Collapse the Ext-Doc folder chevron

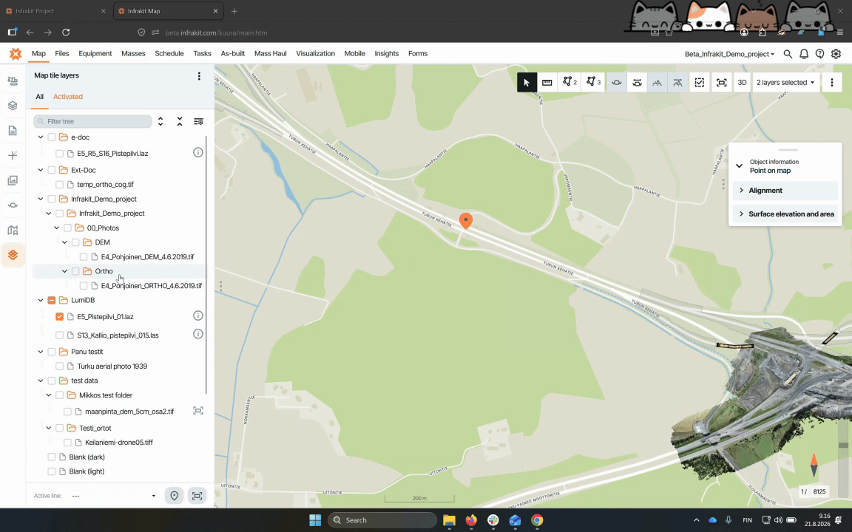[41, 170]
